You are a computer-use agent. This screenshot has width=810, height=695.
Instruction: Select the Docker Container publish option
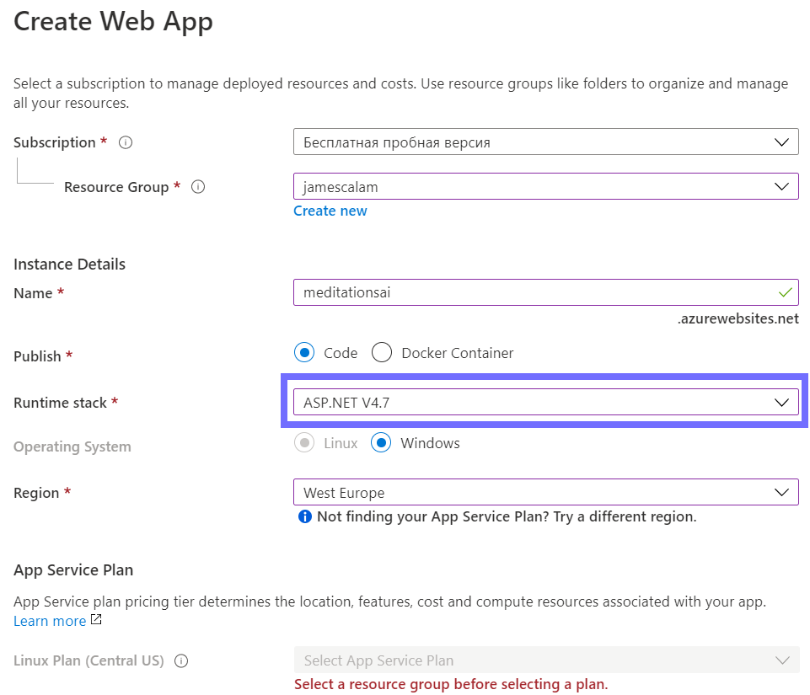[382, 353]
